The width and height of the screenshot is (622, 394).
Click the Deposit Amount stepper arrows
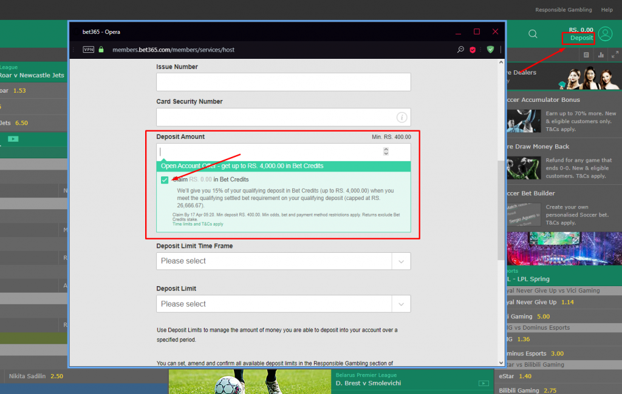click(386, 152)
